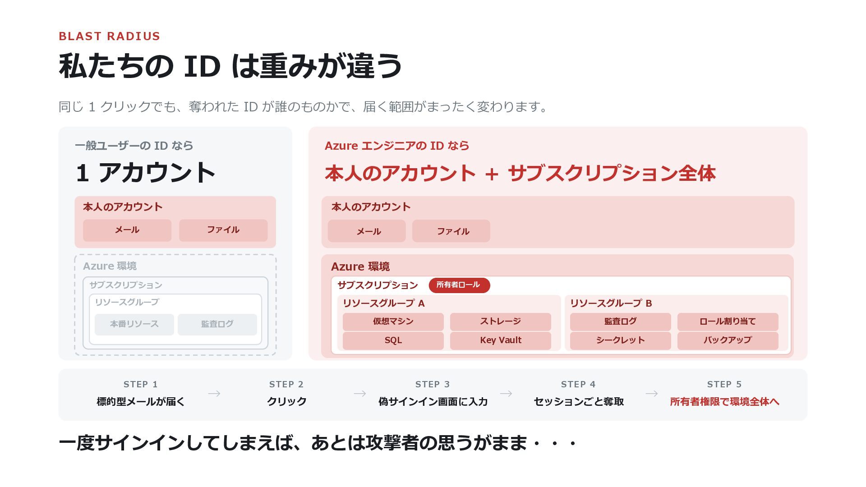Select the シークレット resource box
Viewport: 866px width, 487px height.
[x=621, y=340]
